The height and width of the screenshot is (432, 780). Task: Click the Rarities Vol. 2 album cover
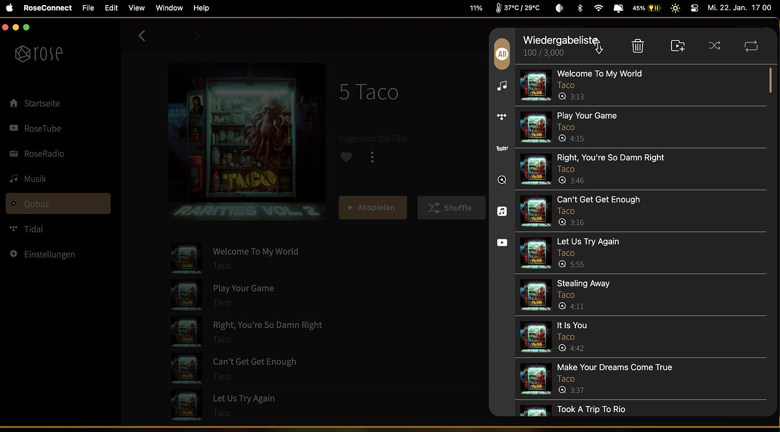(247, 141)
